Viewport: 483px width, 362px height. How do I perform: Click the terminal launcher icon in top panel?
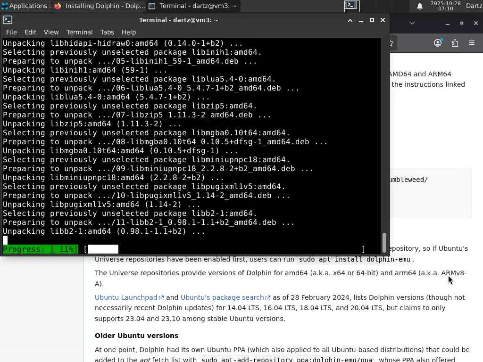pos(352,6)
